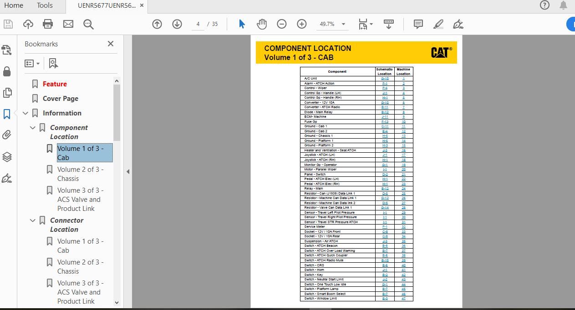Open the bookmark options list menu
The height and width of the screenshot is (310, 575).
[x=32, y=63]
